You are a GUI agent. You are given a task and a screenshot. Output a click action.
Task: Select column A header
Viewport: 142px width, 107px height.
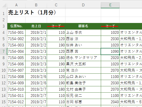pyautogui.click(x=16, y=5)
